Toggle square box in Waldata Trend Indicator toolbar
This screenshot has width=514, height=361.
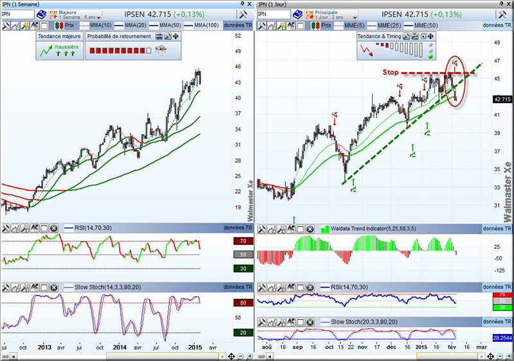pyautogui.click(x=300, y=229)
